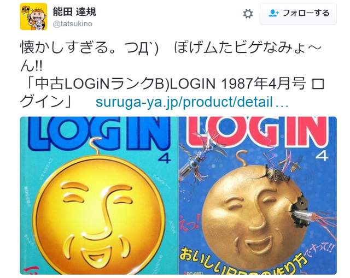This screenshot has width=350, height=278.
Task: Click the blue LOGIN logo on left cover
Action: click(x=99, y=132)
